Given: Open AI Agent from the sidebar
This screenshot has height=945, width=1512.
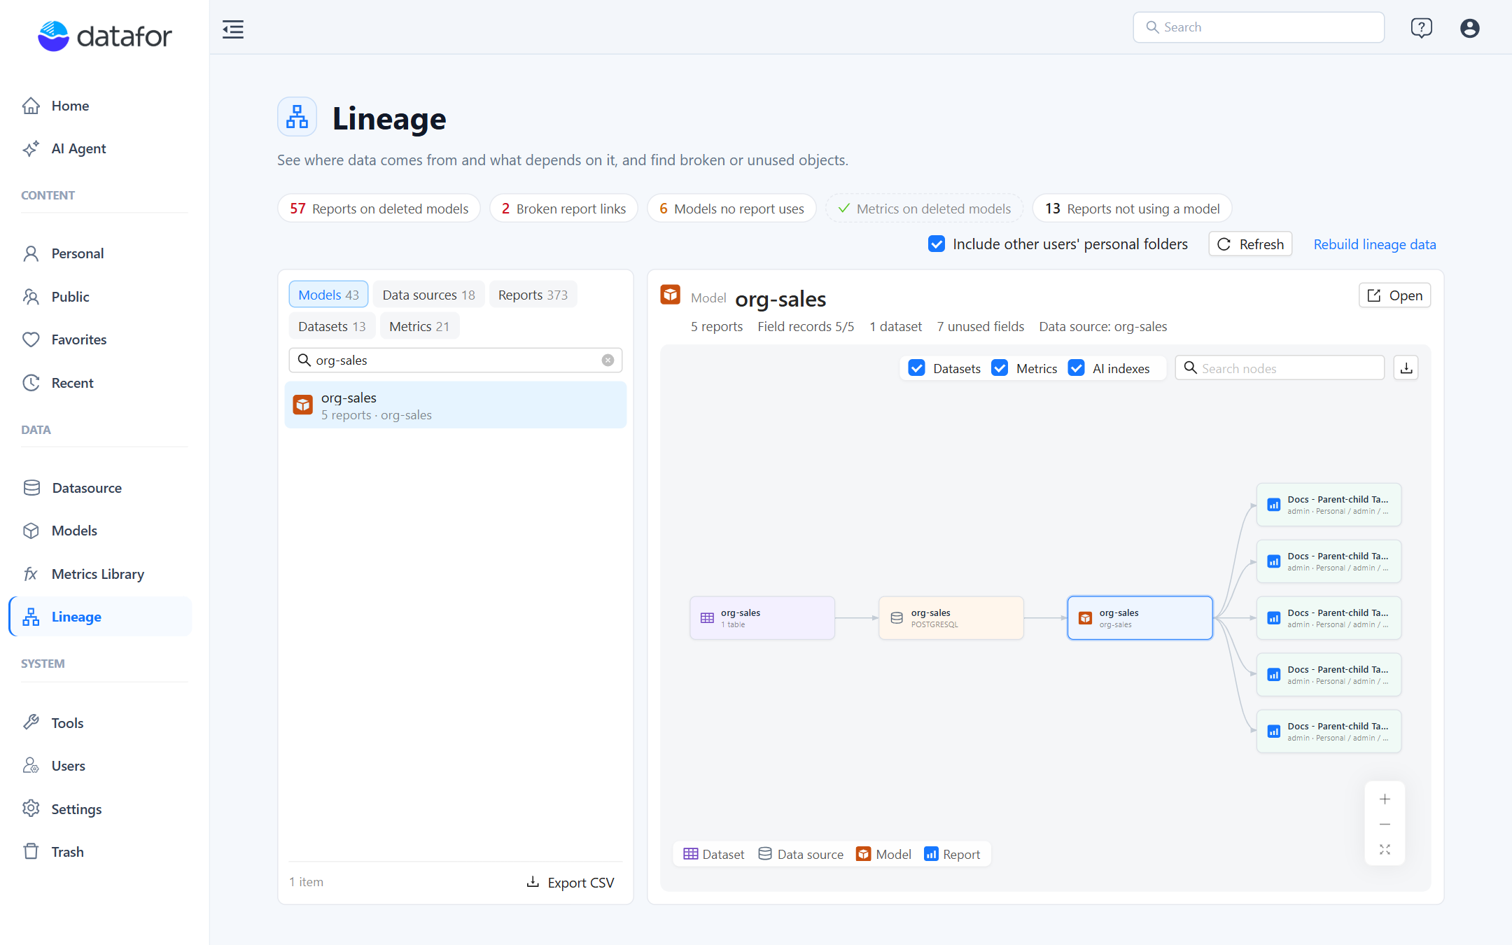Looking at the screenshot, I should (100, 148).
